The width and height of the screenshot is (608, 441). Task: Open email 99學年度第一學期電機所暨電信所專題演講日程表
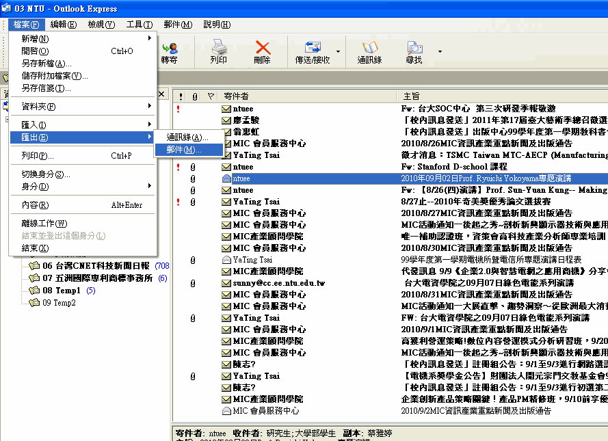pos(491,260)
